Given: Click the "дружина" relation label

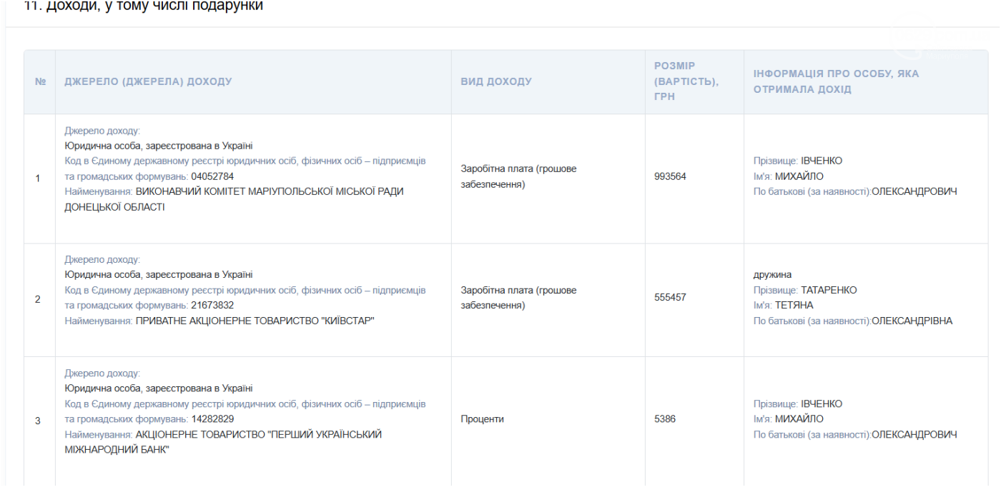Looking at the screenshot, I should tap(772, 275).
